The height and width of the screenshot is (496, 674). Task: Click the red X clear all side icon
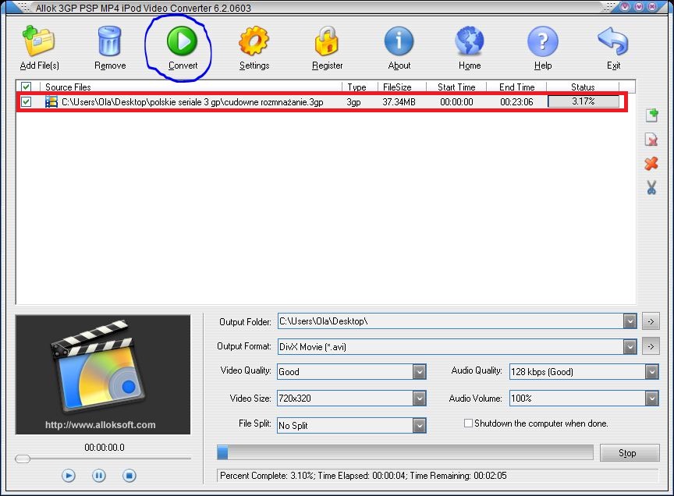click(651, 163)
